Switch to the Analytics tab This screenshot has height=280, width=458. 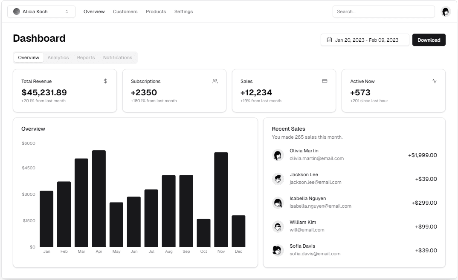(58, 57)
